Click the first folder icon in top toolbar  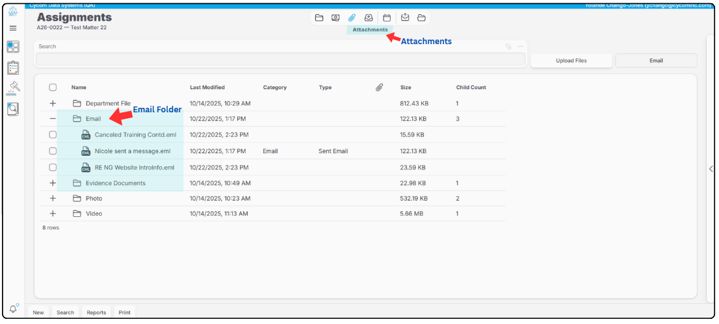(319, 18)
